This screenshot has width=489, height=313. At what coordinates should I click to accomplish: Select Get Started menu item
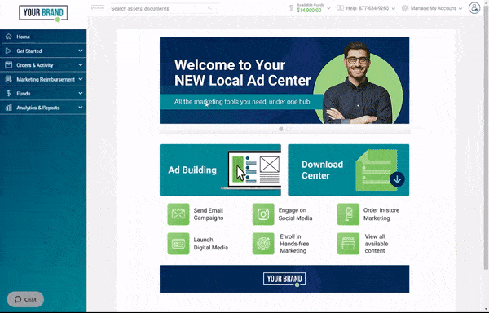click(43, 51)
